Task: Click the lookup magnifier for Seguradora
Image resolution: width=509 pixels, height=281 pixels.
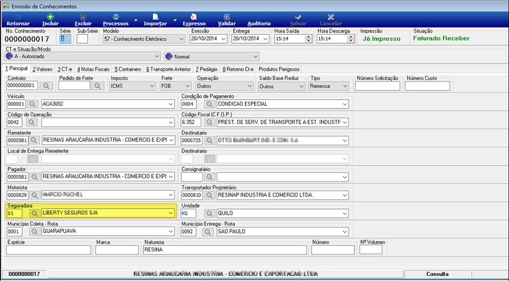Action: pos(34,213)
